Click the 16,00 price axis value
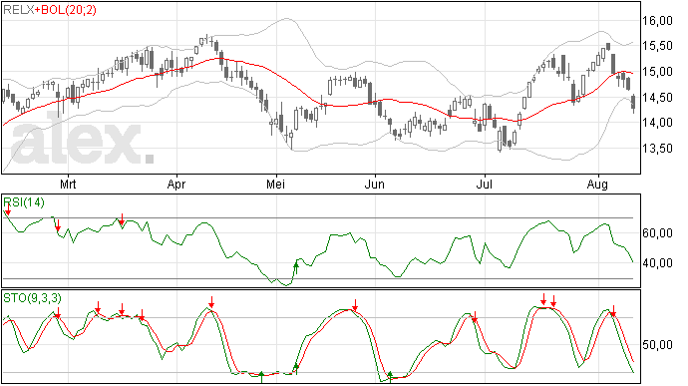Viewport: 688px width, 386px height. 657,21
